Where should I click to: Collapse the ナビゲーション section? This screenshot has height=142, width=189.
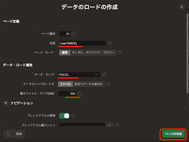click(6, 103)
